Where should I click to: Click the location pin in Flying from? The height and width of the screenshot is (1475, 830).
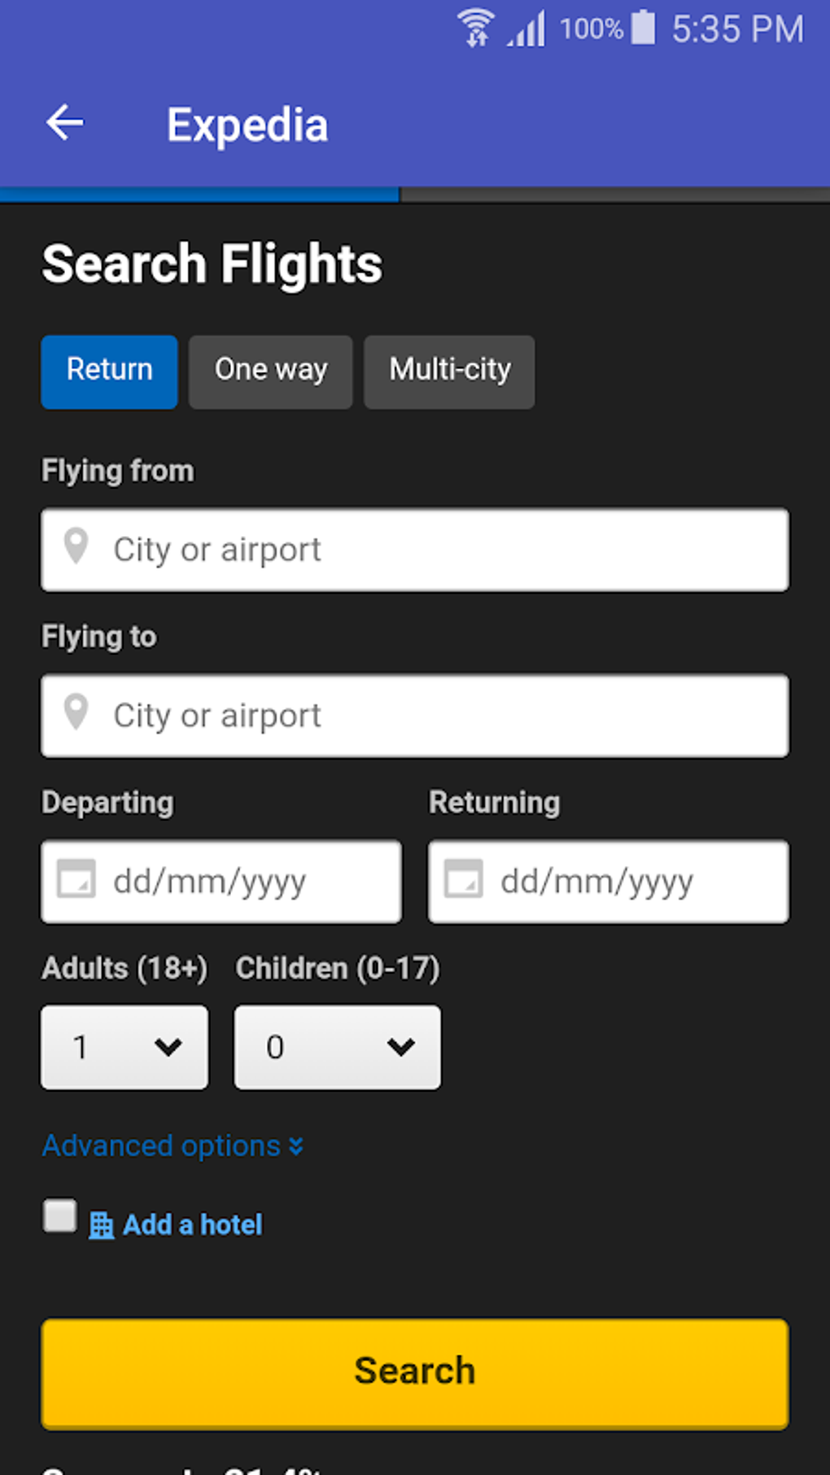tap(76, 547)
